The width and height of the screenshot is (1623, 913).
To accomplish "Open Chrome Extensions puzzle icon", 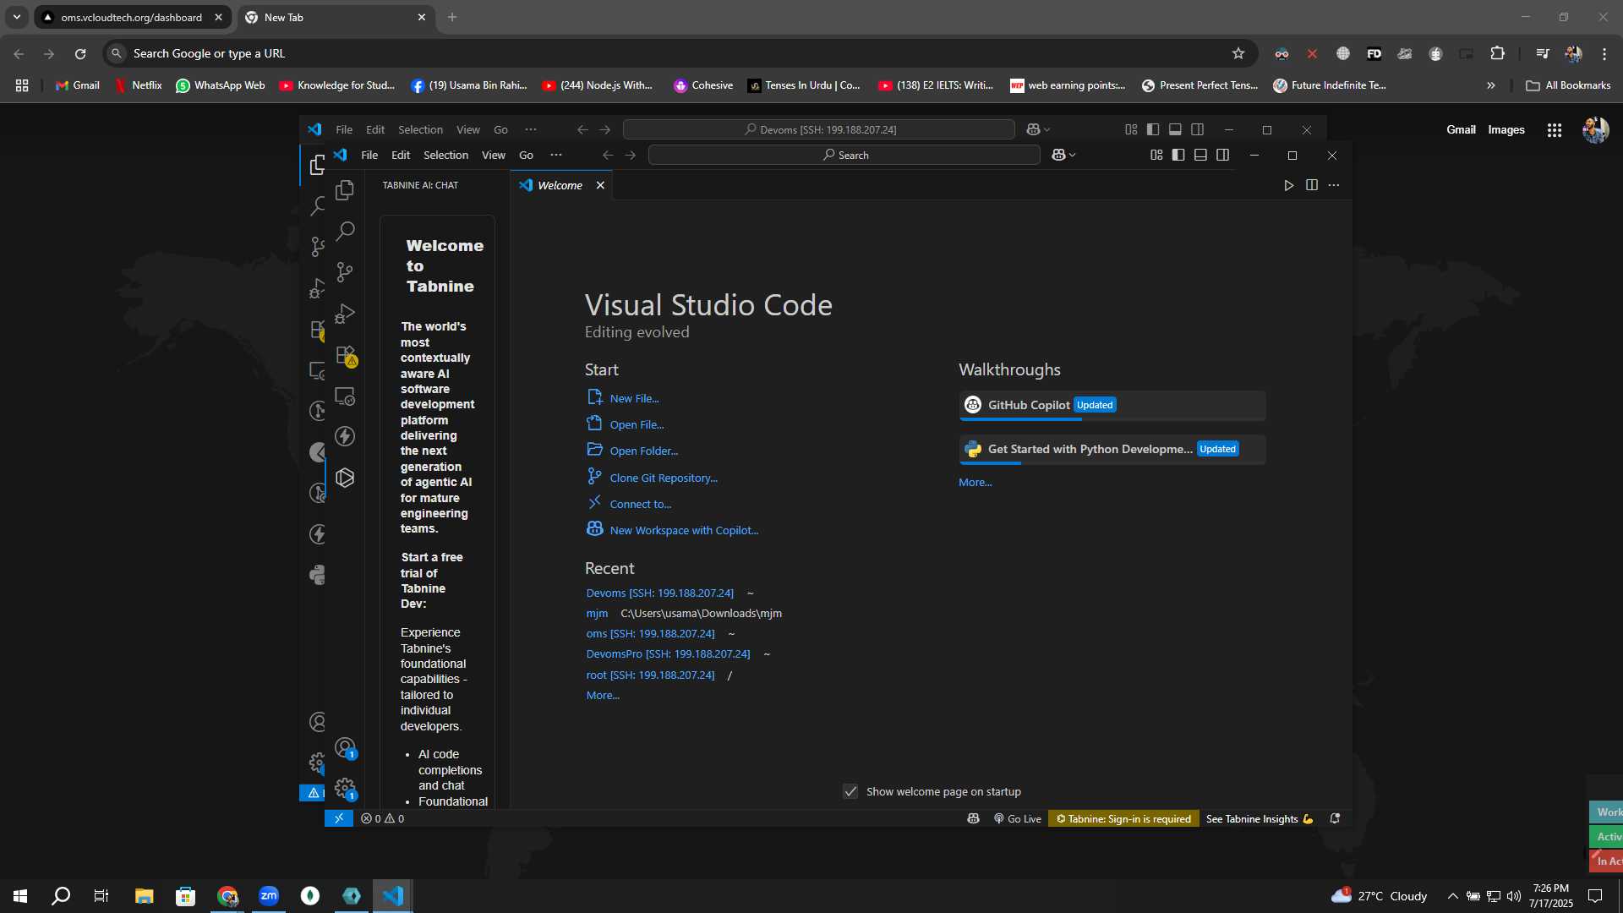I will tap(1497, 53).
